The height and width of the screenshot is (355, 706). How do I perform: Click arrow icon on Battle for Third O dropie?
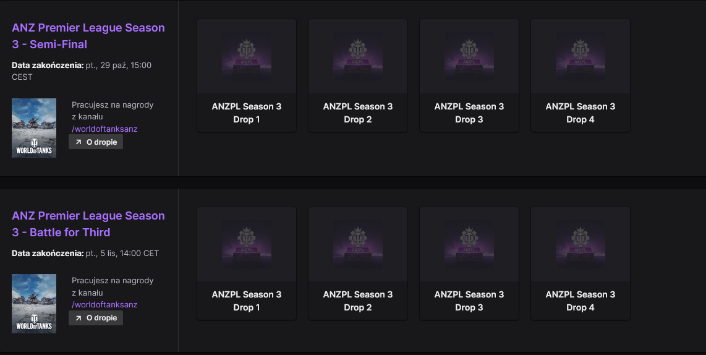[x=79, y=318]
